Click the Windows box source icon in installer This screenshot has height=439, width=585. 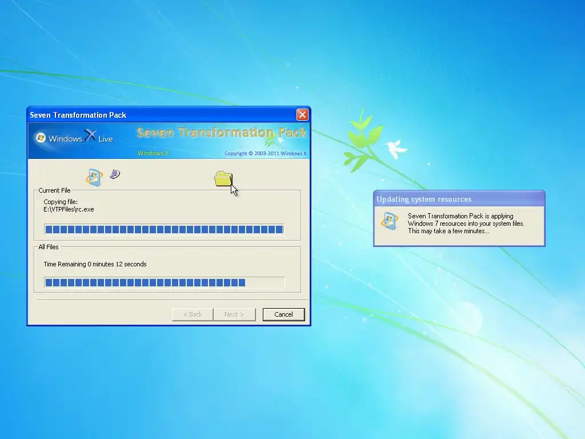pos(94,177)
